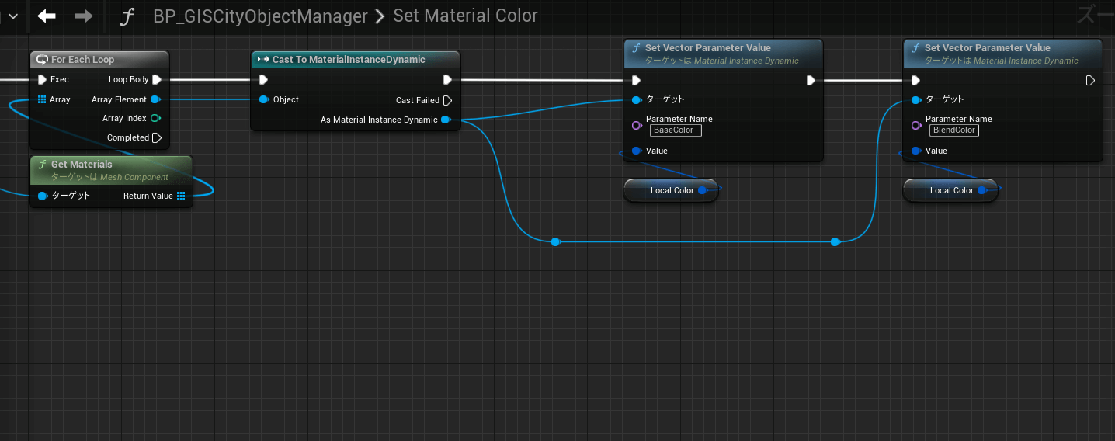Screen dimensions: 1115x441
Task: Click the Cast Failed exec pin
Action: [x=446, y=100]
